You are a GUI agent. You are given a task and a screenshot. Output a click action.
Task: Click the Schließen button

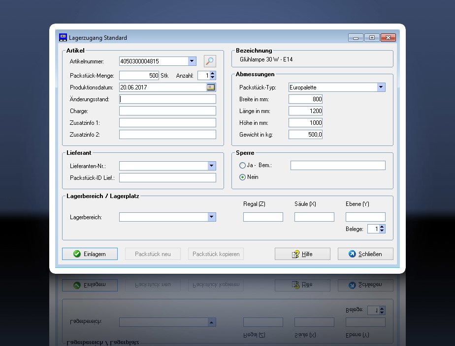pos(365,254)
